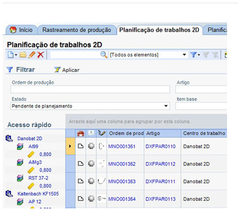Viewport: 238px width, 209px height.
Task: Select Planificação de trabalhos 2D tab
Action: (159, 30)
